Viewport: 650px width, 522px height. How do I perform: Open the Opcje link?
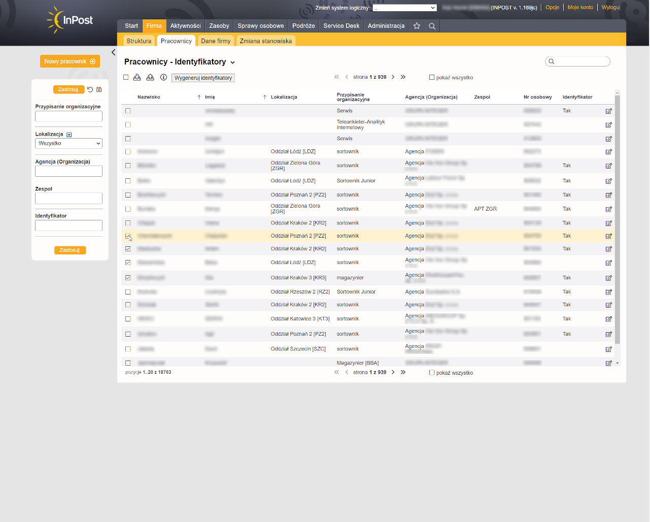[552, 7]
